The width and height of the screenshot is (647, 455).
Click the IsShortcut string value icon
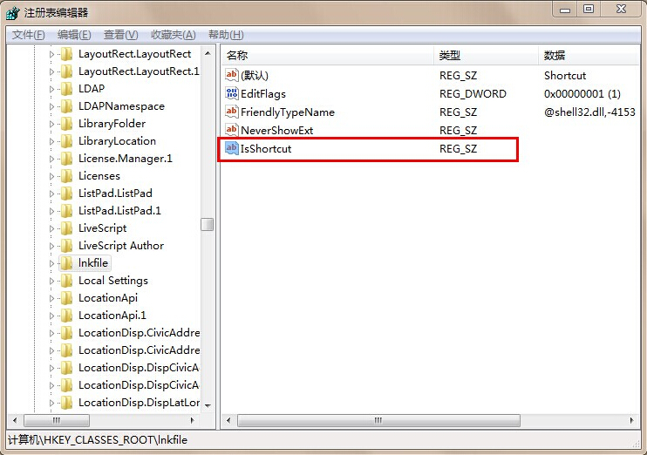tap(232, 148)
